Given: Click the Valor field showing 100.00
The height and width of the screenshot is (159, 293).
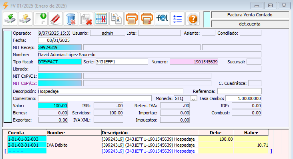Looking at the screenshot, I should (53, 106).
